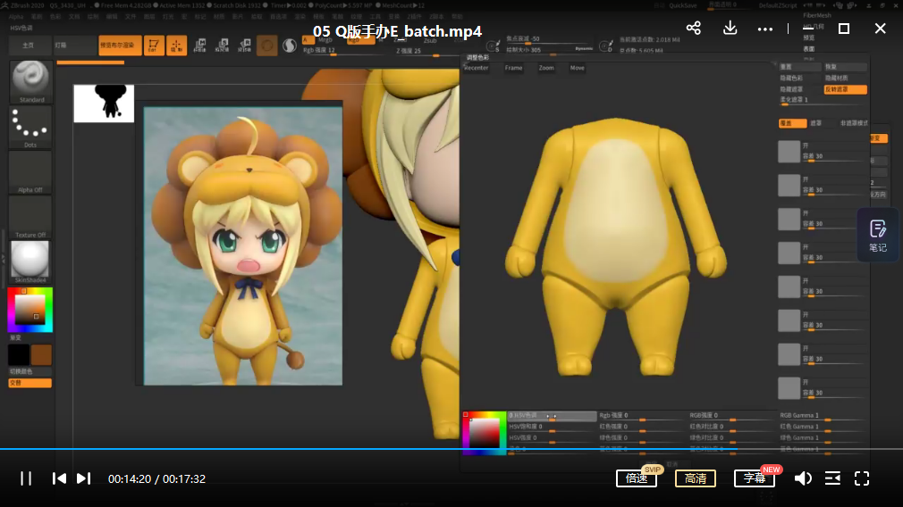Toggle the Draw mode icon
This screenshot has width=903, height=507.
(176, 46)
